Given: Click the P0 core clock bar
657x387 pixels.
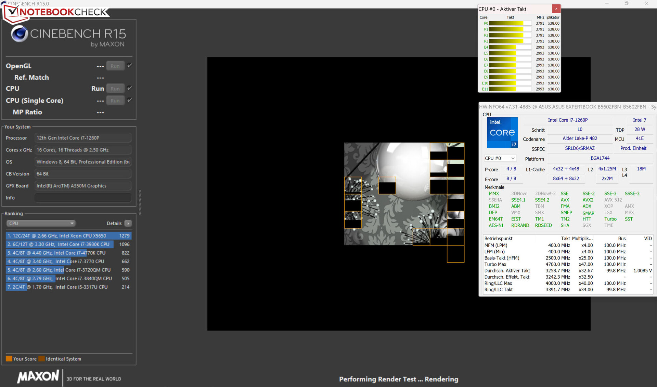Looking at the screenshot, I should tap(510, 23).
